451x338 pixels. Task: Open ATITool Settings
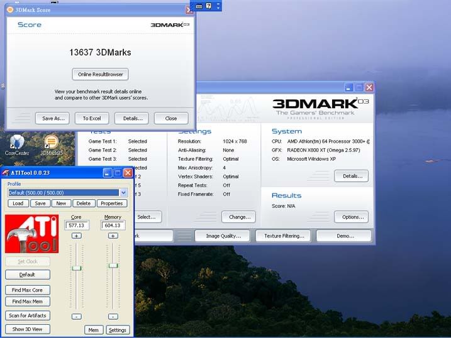pyautogui.click(x=118, y=330)
